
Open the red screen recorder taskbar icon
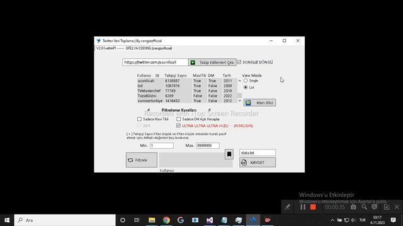click(x=267, y=220)
